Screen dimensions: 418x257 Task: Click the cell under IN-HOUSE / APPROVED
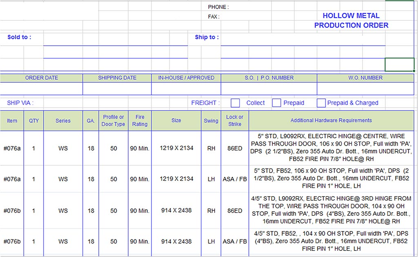(x=186, y=89)
